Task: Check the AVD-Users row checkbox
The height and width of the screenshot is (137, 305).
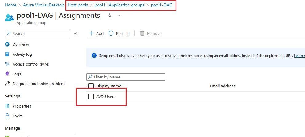Action: pyautogui.click(x=91, y=96)
